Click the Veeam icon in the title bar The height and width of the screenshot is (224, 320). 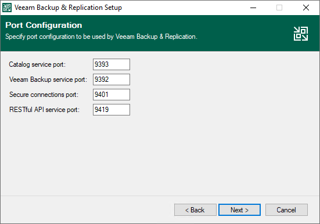(x=7, y=8)
